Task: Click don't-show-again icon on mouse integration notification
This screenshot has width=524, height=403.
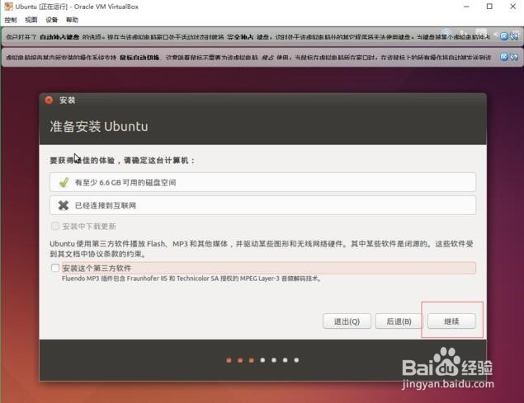Action: [x=514, y=57]
